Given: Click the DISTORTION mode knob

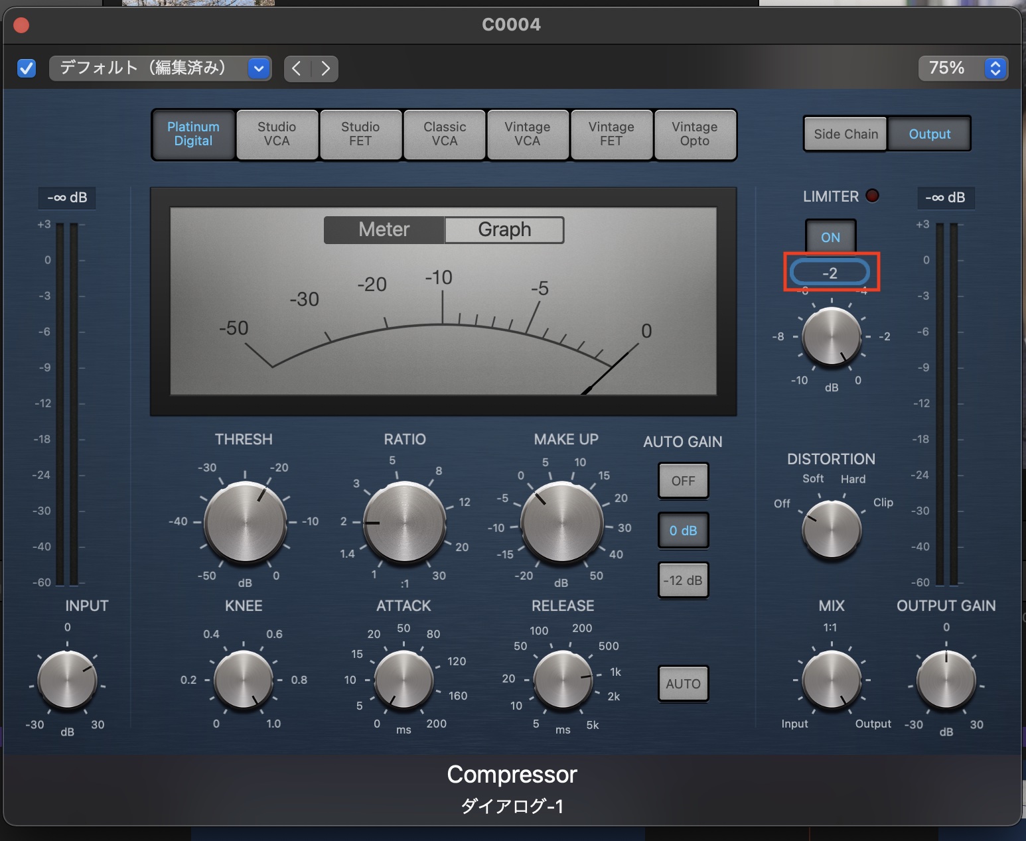Looking at the screenshot, I should click(832, 530).
